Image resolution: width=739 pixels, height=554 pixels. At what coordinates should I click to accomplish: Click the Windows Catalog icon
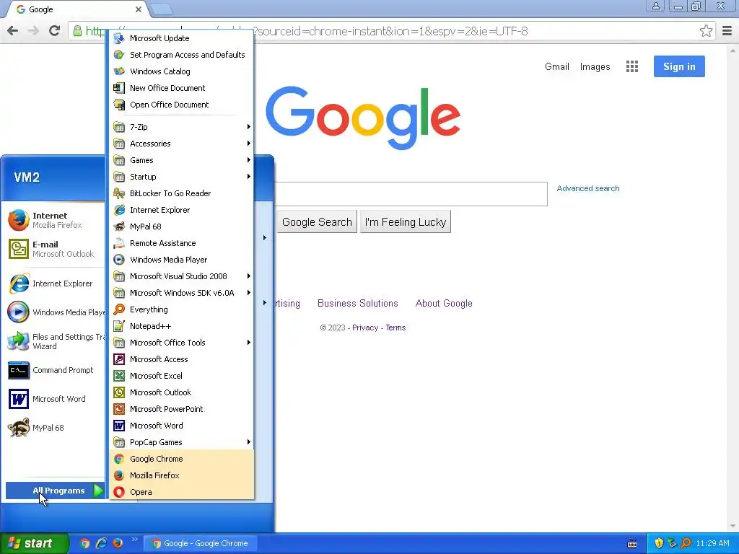(119, 71)
